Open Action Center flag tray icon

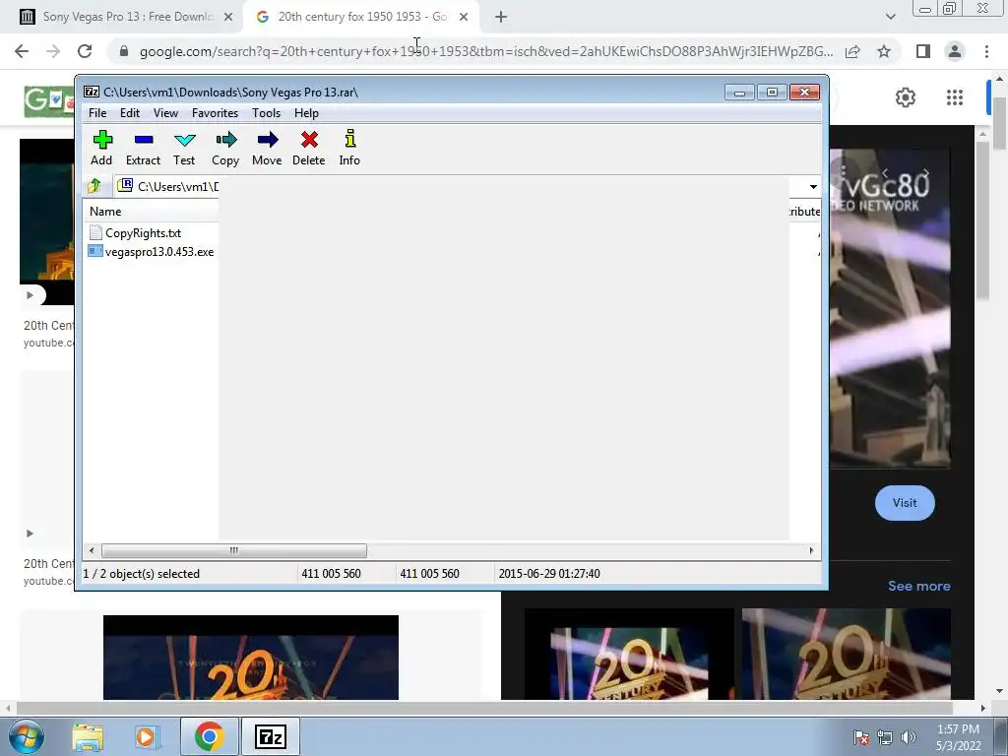click(x=860, y=737)
